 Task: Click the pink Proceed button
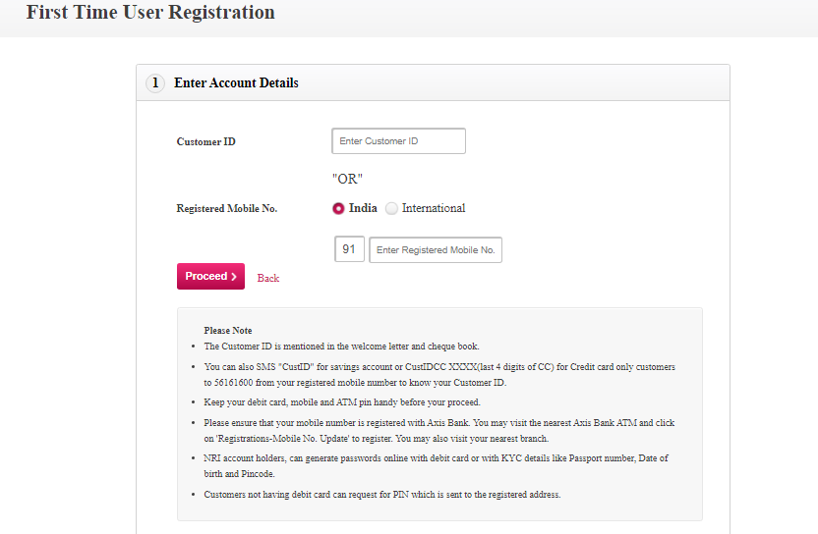[x=210, y=276]
